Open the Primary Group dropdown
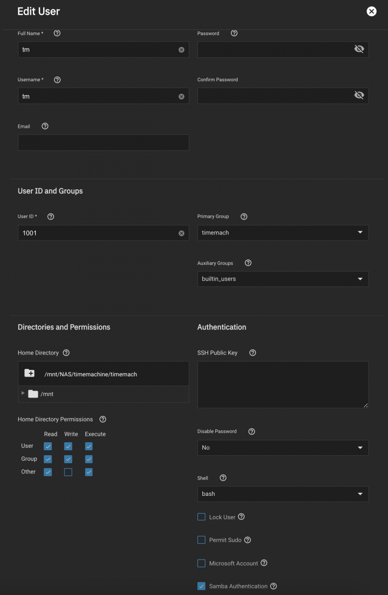 click(283, 233)
